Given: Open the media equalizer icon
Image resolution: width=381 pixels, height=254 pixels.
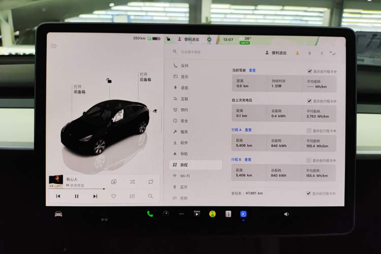Looking at the screenshot, I should [132, 196].
